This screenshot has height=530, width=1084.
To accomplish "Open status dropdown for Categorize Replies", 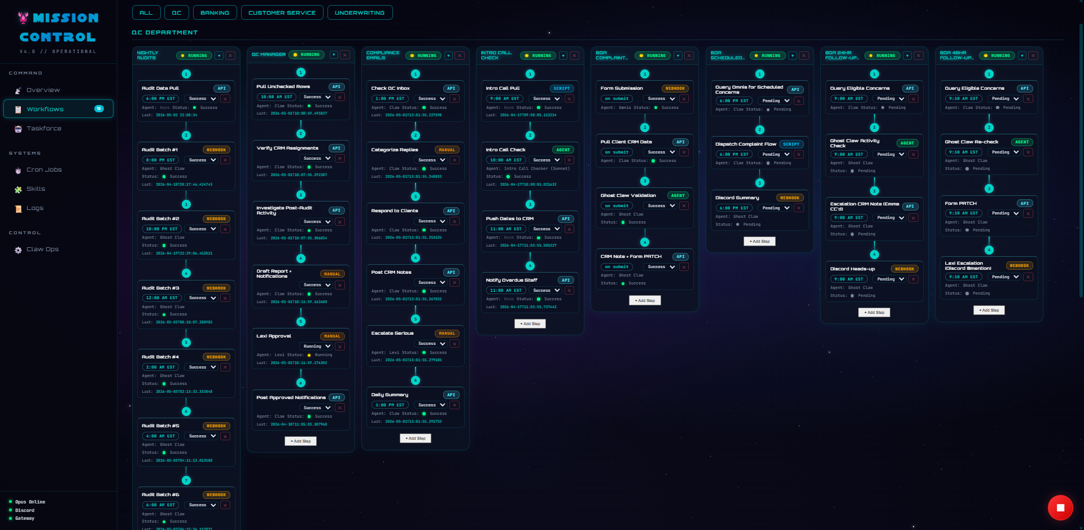I will pos(431,160).
